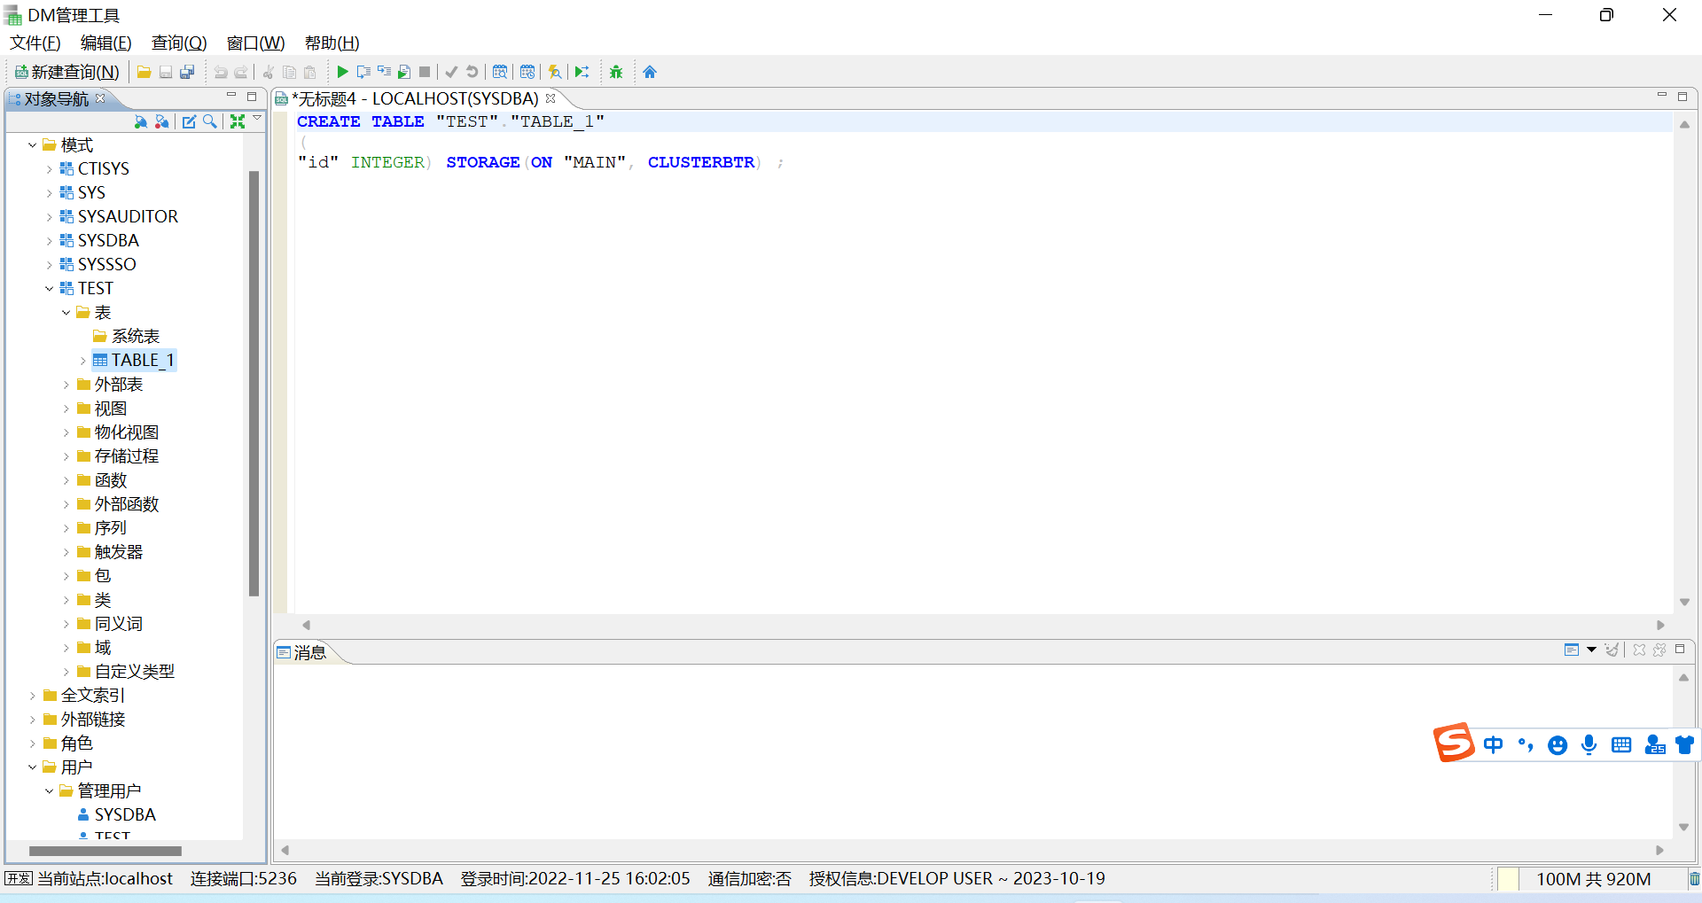Image resolution: width=1702 pixels, height=903 pixels.
Task: Expand the TABLE_1 tree node
Action: click(x=82, y=361)
